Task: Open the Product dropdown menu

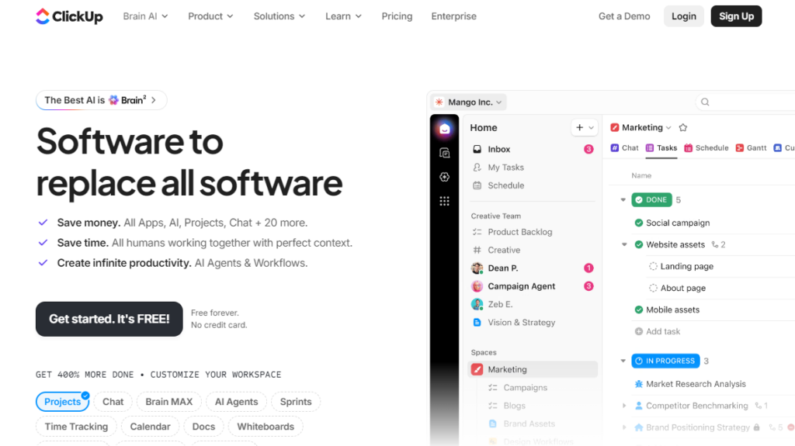Action: [210, 16]
